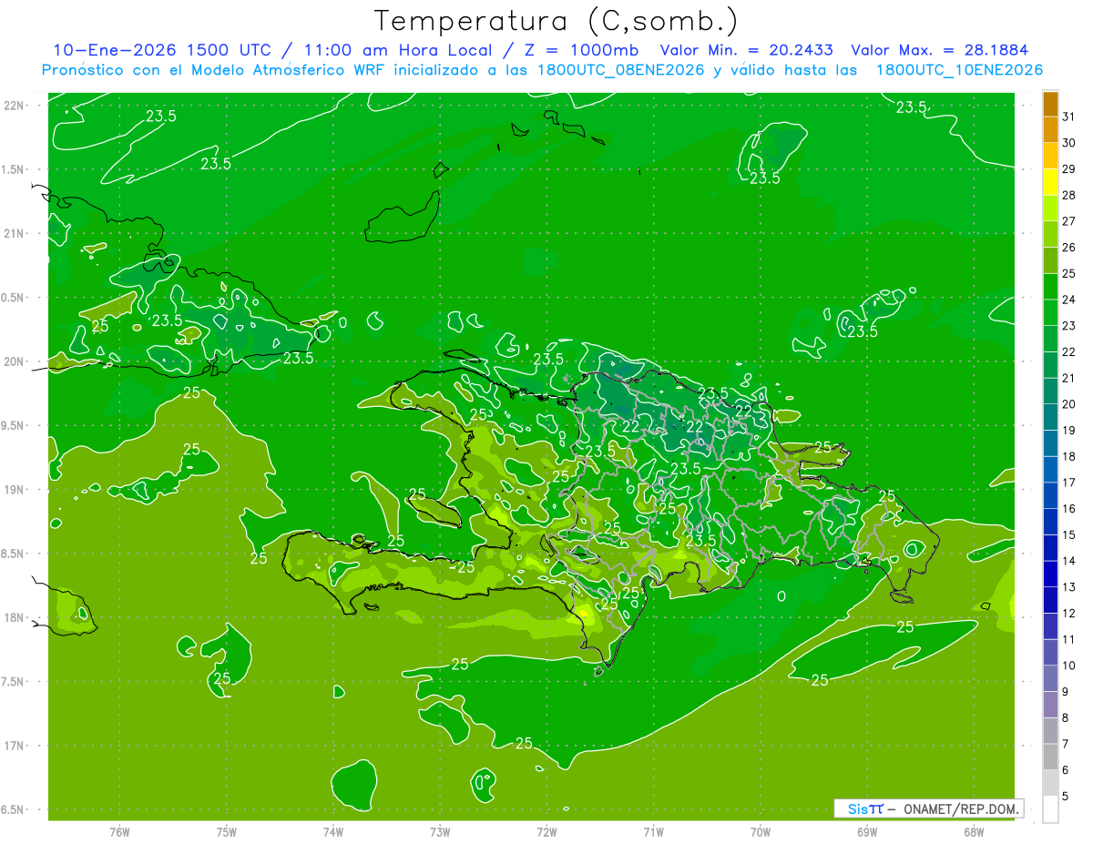Click the 70W longitude axis label
This screenshot has width=1093, height=844.
761,831
